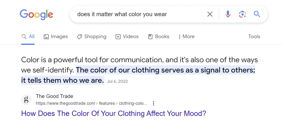283x122 pixels.
Task: Open "How Does The Color Of Your Clothing" link
Action: click(x=114, y=113)
